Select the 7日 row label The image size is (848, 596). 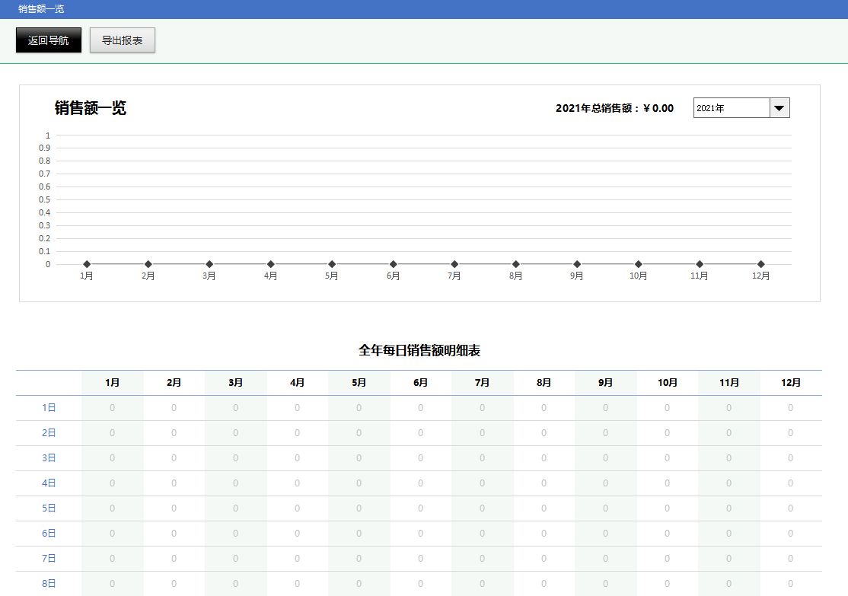tap(49, 558)
